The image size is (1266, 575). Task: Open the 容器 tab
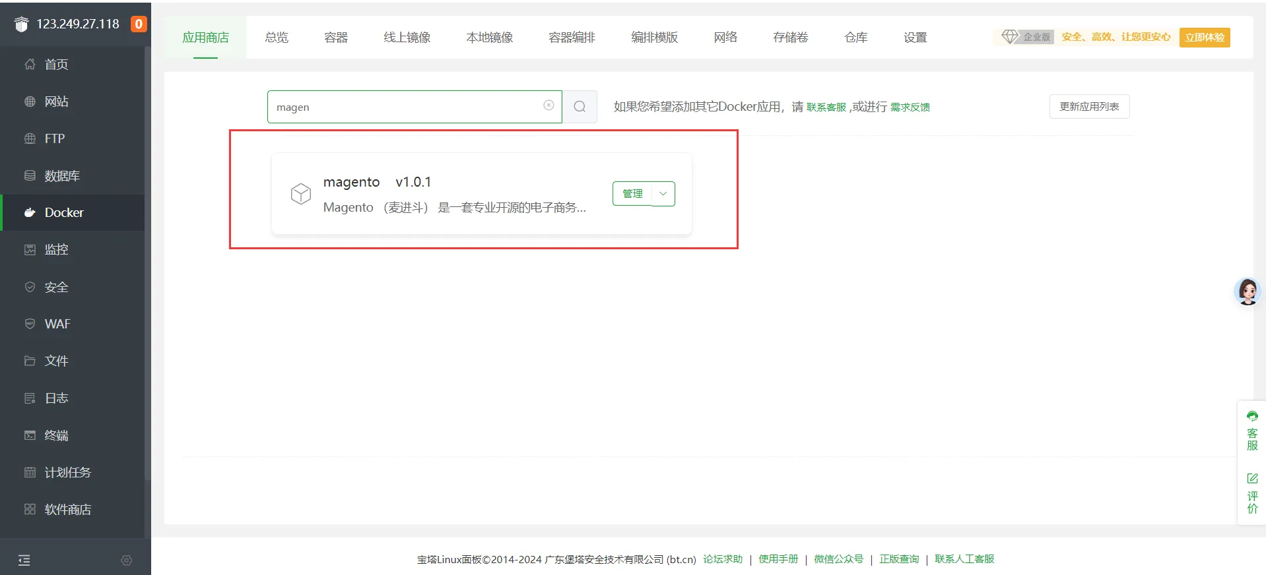coord(336,38)
